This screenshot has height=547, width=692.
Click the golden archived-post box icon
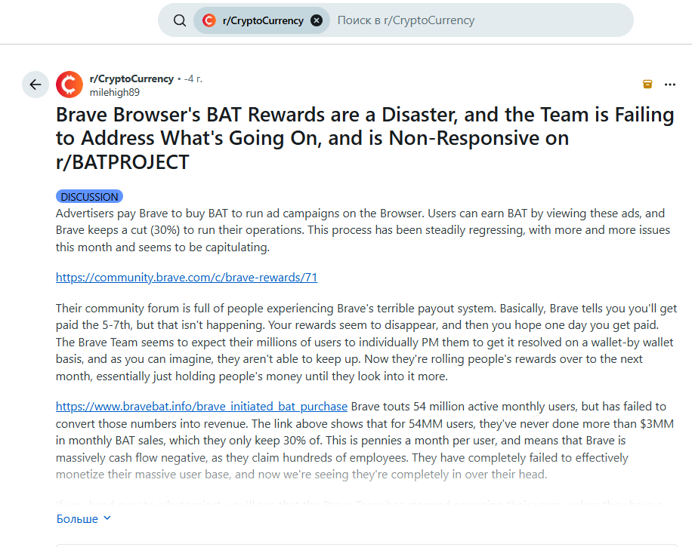click(647, 85)
